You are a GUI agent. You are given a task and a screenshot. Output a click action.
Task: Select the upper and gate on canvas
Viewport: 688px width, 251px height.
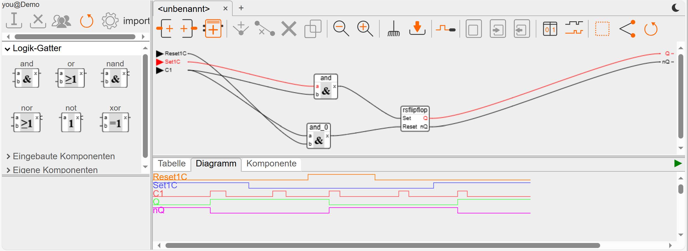tap(326, 87)
